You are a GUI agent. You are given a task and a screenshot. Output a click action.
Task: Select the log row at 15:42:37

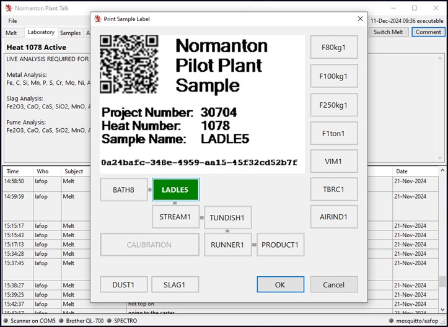[220, 304]
